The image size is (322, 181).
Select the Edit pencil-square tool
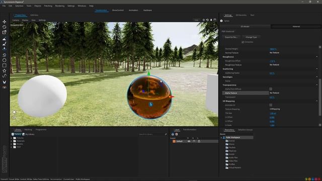(4, 32)
